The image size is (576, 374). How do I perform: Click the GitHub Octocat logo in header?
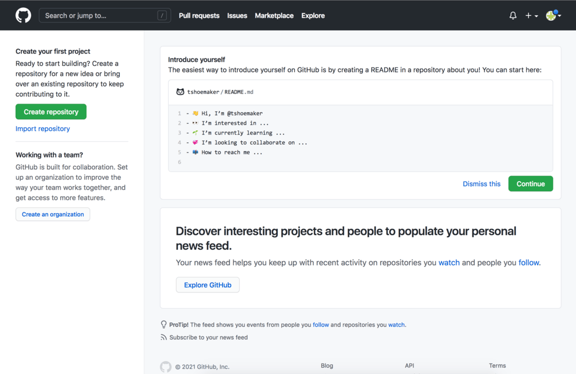[x=23, y=15]
